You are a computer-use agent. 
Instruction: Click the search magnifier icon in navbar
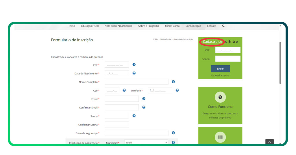(x=223, y=26)
